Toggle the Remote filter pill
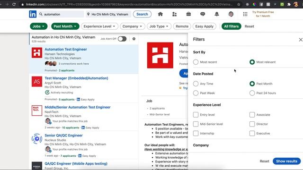 (182, 26)
